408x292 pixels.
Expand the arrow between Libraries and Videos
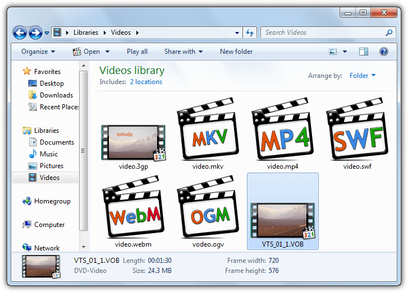[104, 33]
